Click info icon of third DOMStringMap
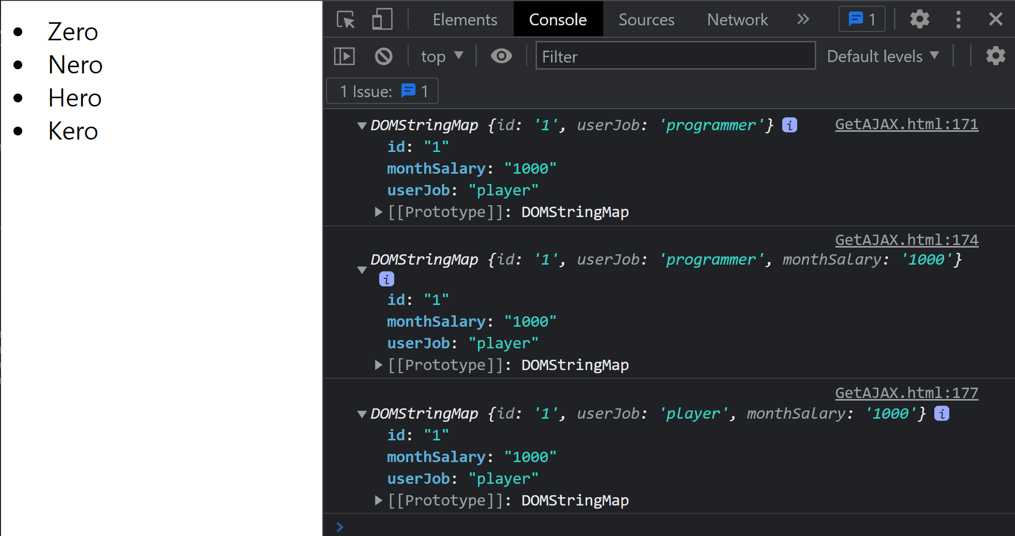 tap(942, 414)
